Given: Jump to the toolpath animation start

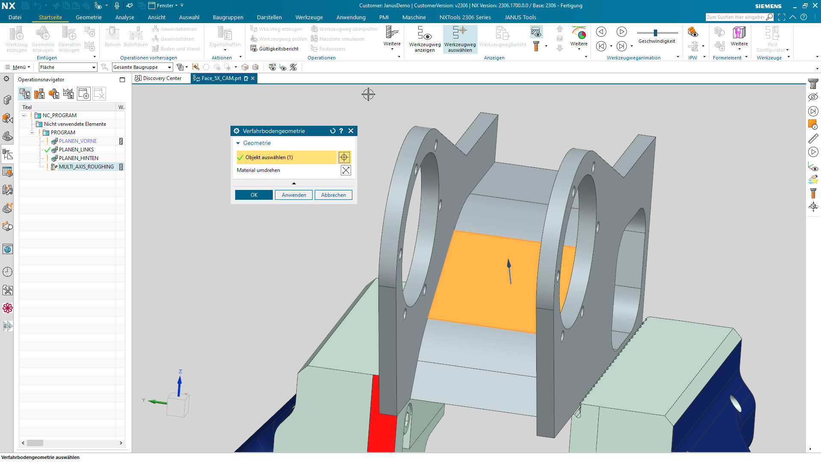Looking at the screenshot, I should pyautogui.click(x=601, y=46).
